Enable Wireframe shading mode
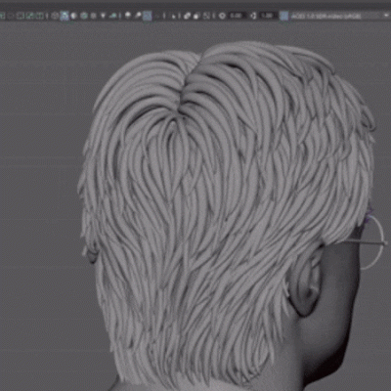 pyautogui.click(x=55, y=16)
